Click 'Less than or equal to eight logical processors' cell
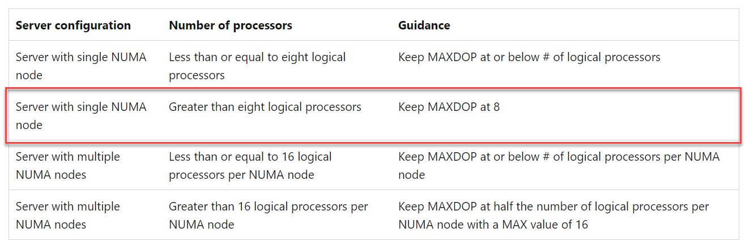 [257, 66]
